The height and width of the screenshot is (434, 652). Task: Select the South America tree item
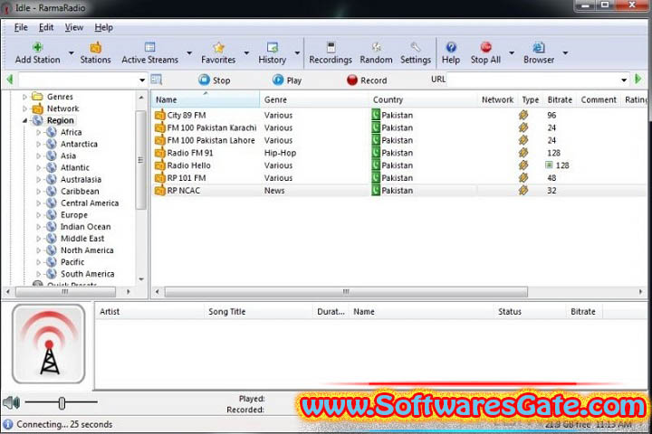tap(87, 274)
